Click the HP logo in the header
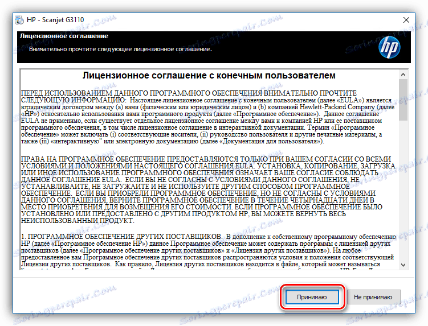 (389, 47)
